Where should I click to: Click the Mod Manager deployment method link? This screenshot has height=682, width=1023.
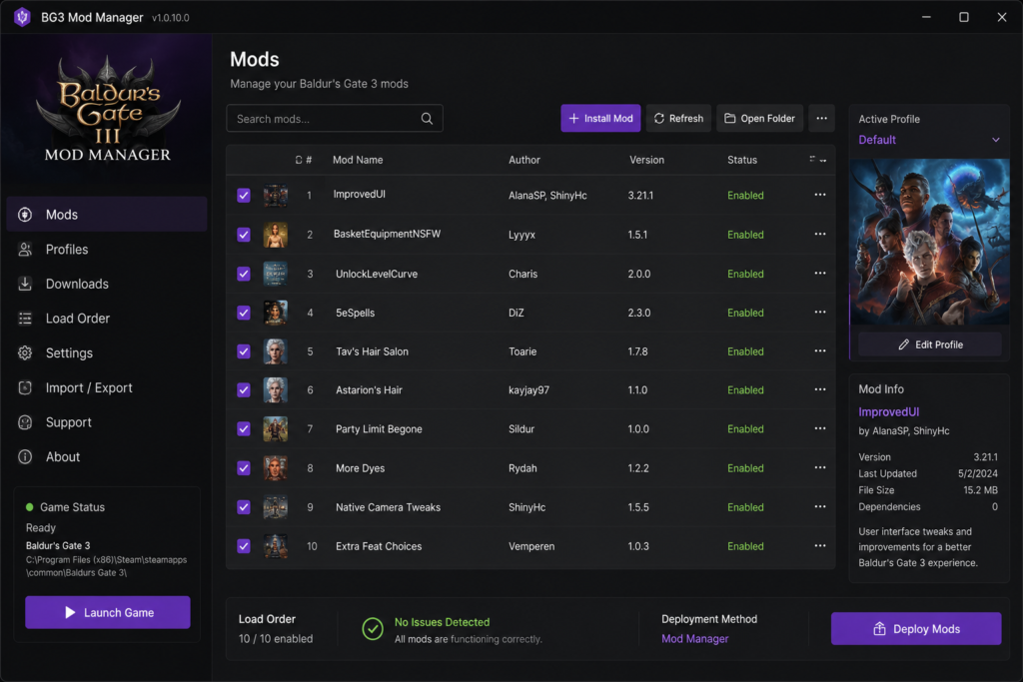(695, 638)
